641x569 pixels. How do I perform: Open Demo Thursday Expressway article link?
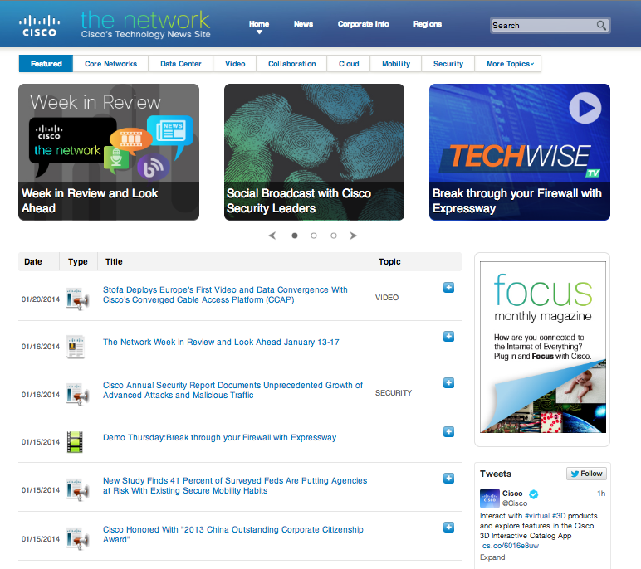point(219,437)
